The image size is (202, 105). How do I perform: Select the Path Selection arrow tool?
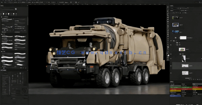click(168, 43)
